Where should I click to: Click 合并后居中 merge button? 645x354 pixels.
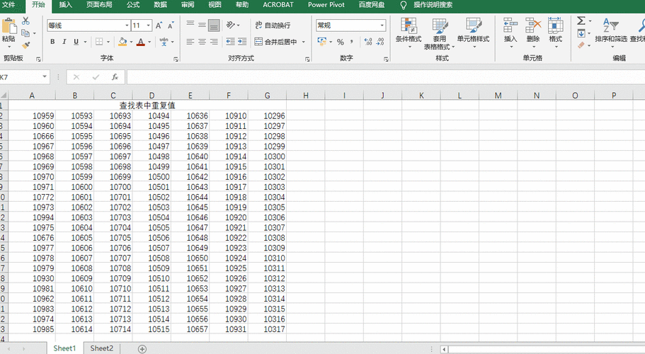(x=276, y=42)
